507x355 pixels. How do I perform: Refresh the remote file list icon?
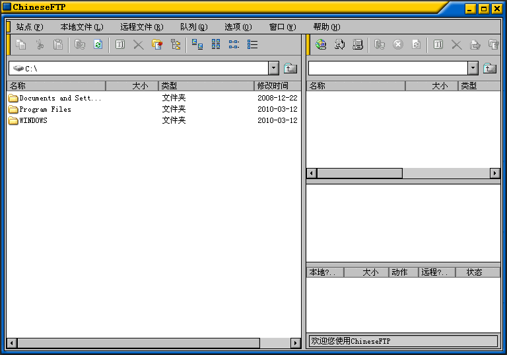pyautogui.click(x=416, y=44)
